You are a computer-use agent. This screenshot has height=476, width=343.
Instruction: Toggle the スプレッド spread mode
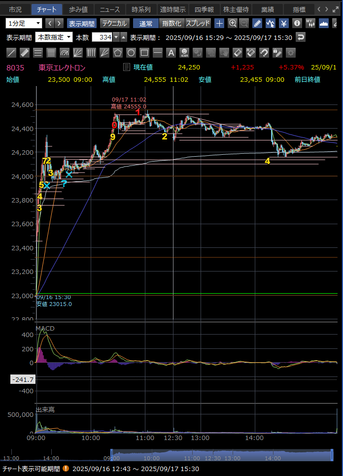point(198,23)
